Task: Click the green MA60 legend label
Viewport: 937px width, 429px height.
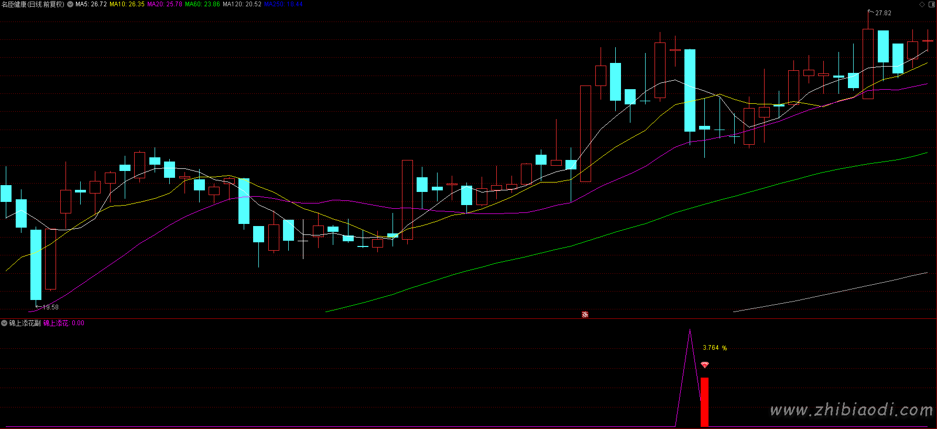Action: point(202,4)
